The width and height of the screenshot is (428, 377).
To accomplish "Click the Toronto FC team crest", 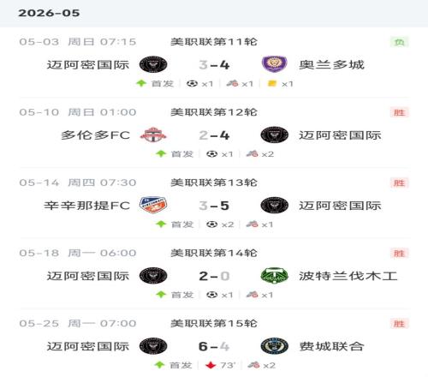I will [153, 135].
